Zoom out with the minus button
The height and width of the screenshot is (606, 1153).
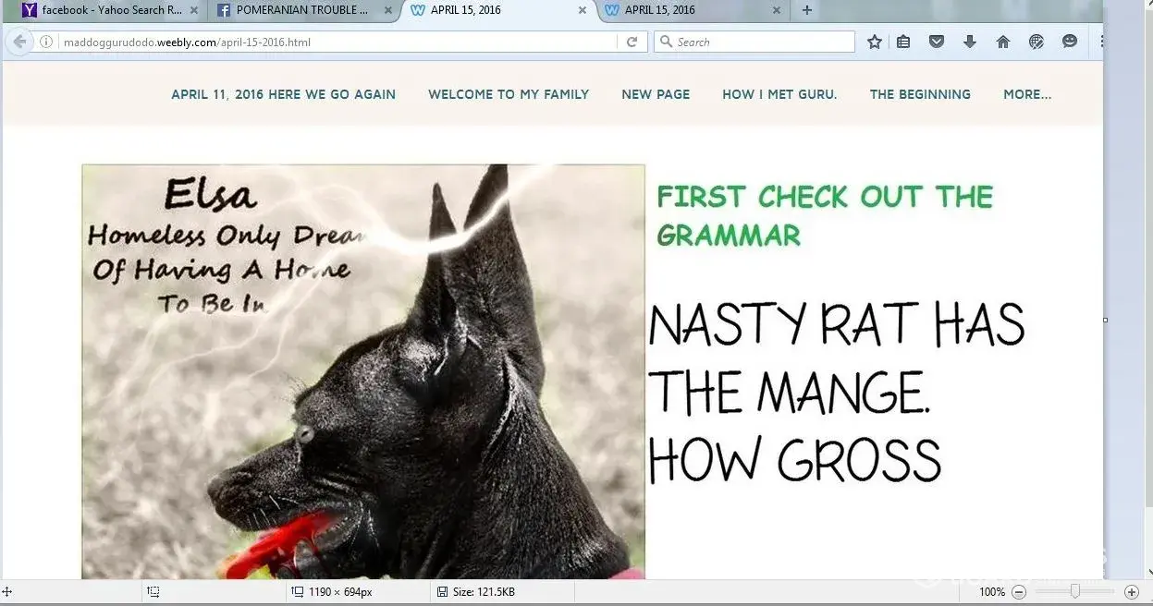1019,591
